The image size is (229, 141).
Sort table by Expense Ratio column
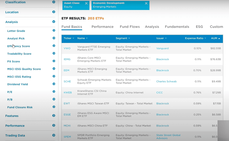pyautogui.click(x=195, y=38)
